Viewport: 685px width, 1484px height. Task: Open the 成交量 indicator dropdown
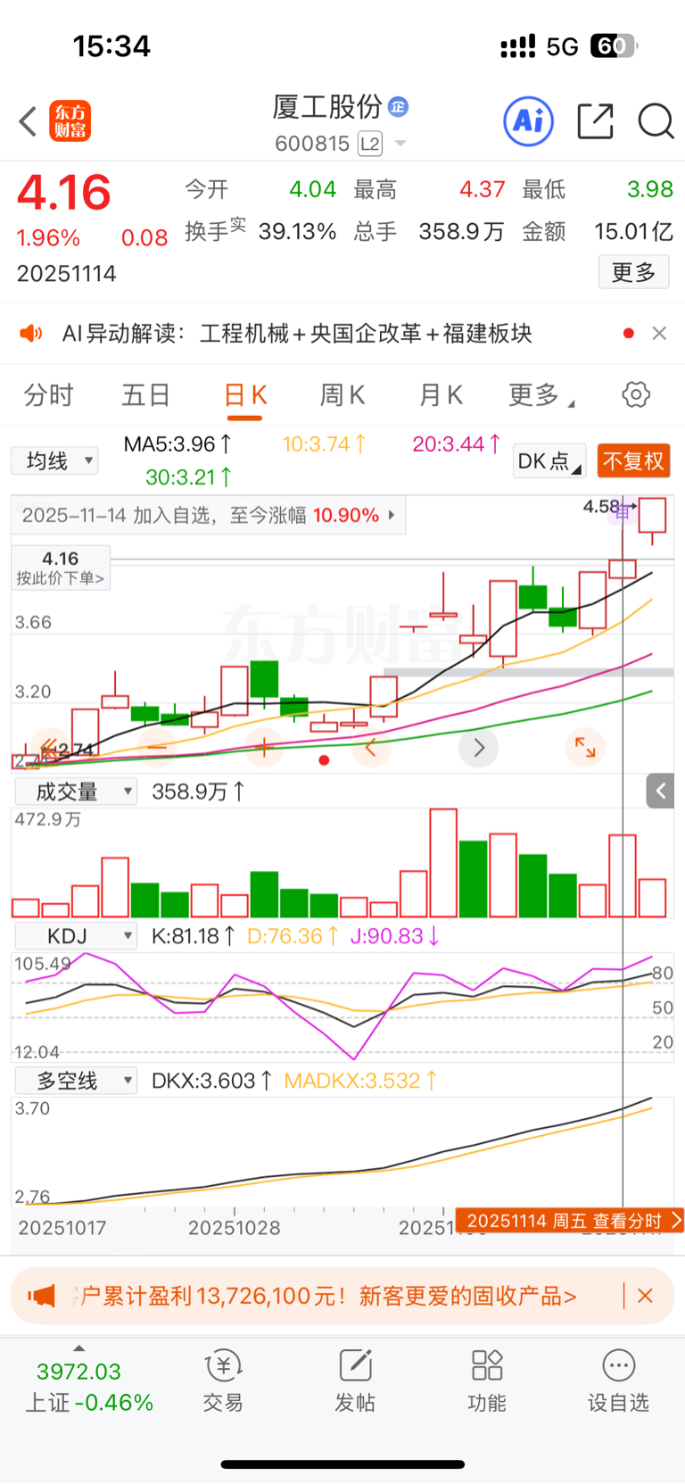[x=76, y=792]
